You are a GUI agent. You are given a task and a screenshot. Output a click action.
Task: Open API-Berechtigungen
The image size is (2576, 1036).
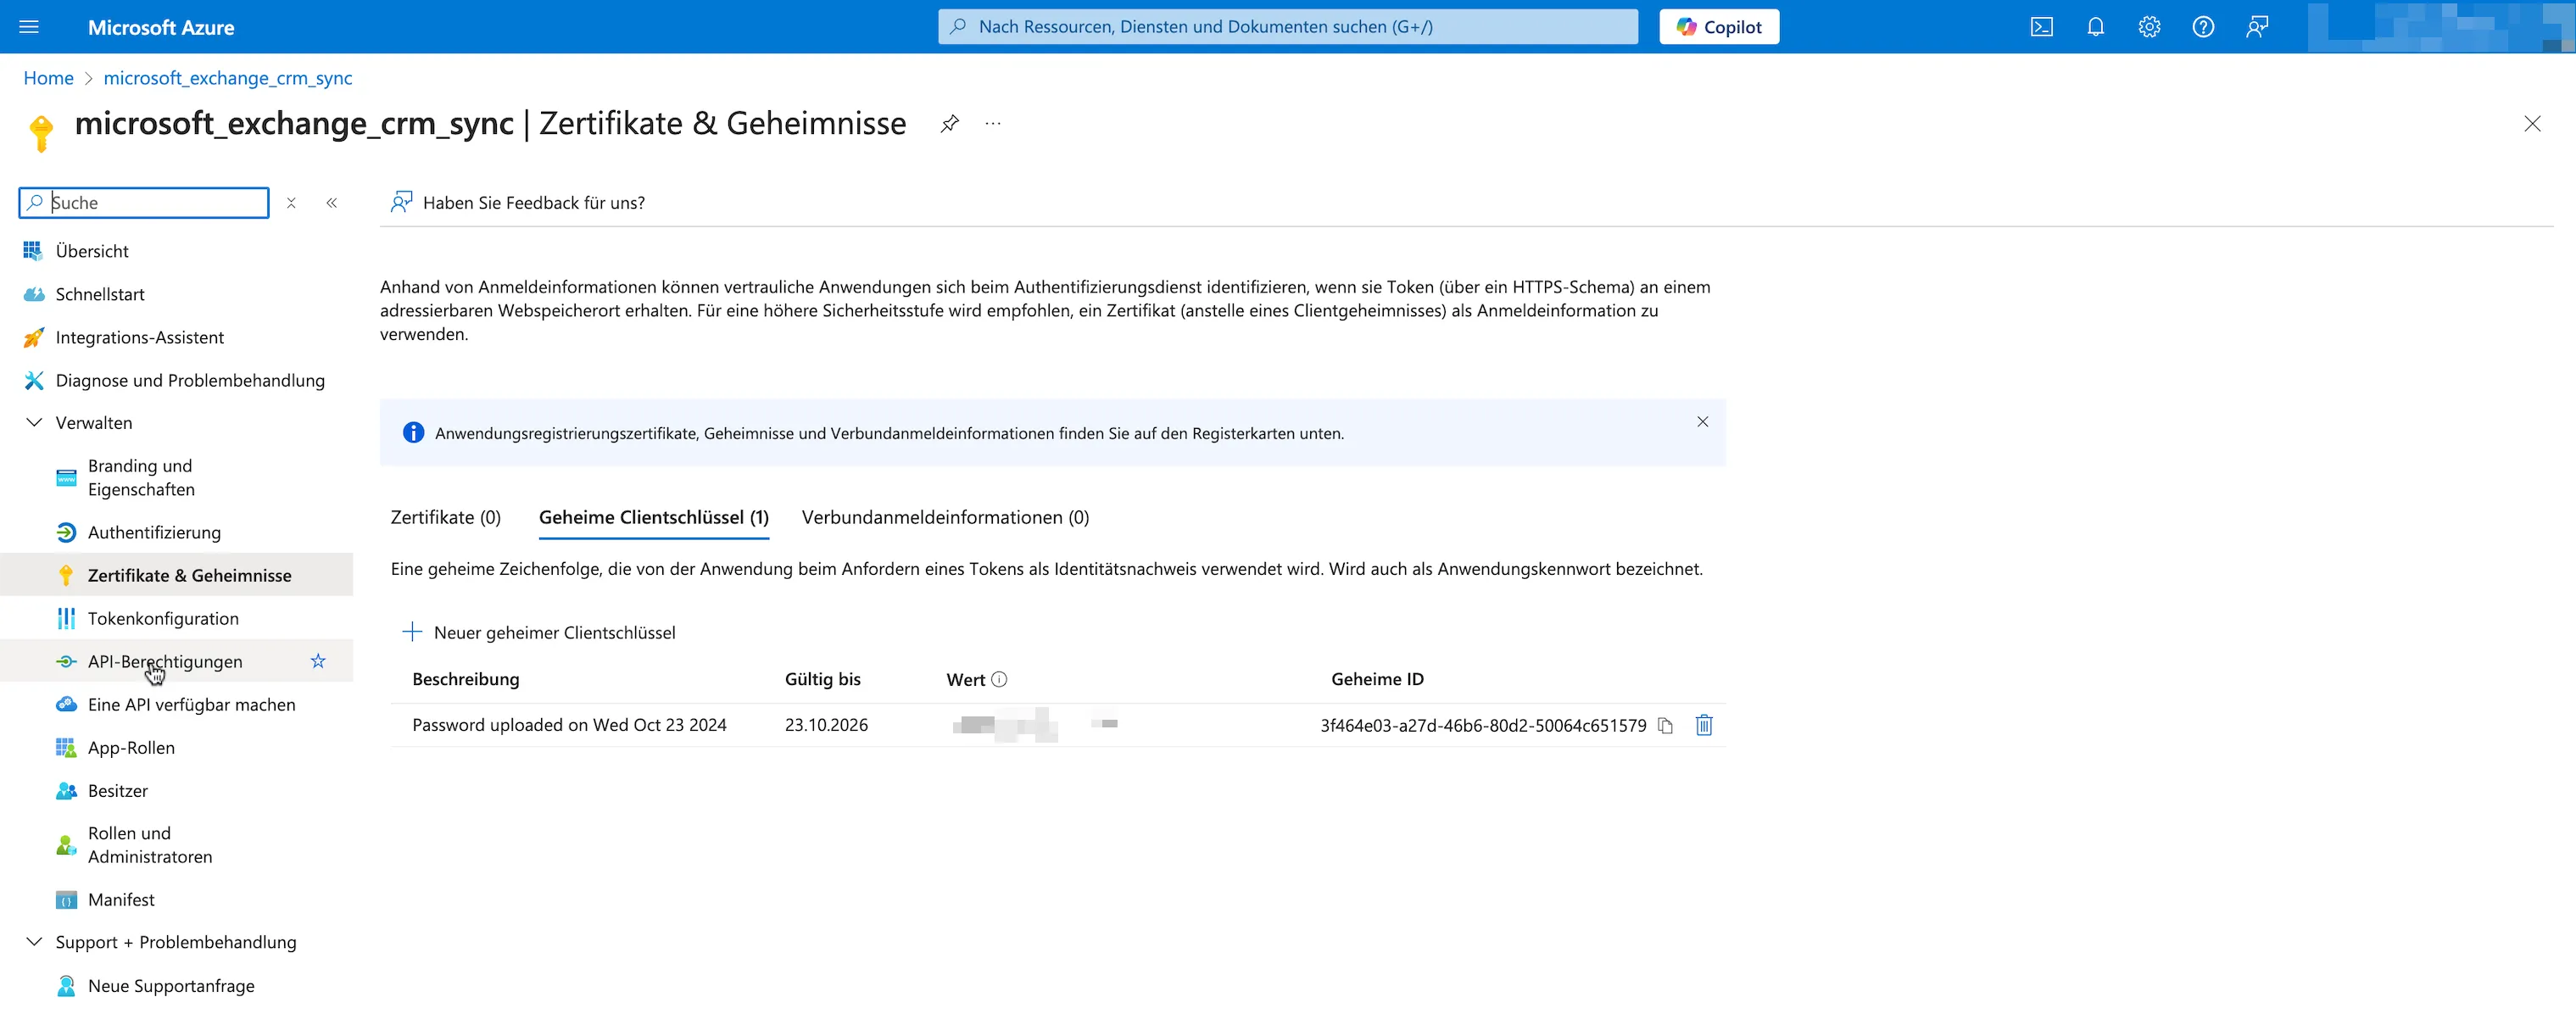(x=165, y=662)
